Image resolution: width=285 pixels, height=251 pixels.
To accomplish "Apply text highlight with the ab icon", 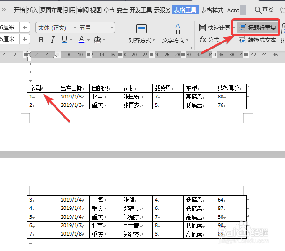I will (x=97, y=40).
